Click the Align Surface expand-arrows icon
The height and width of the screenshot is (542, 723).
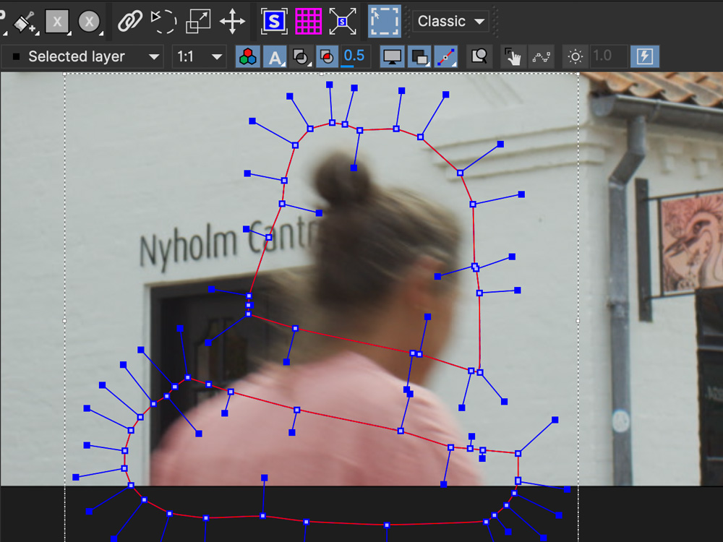tap(342, 21)
